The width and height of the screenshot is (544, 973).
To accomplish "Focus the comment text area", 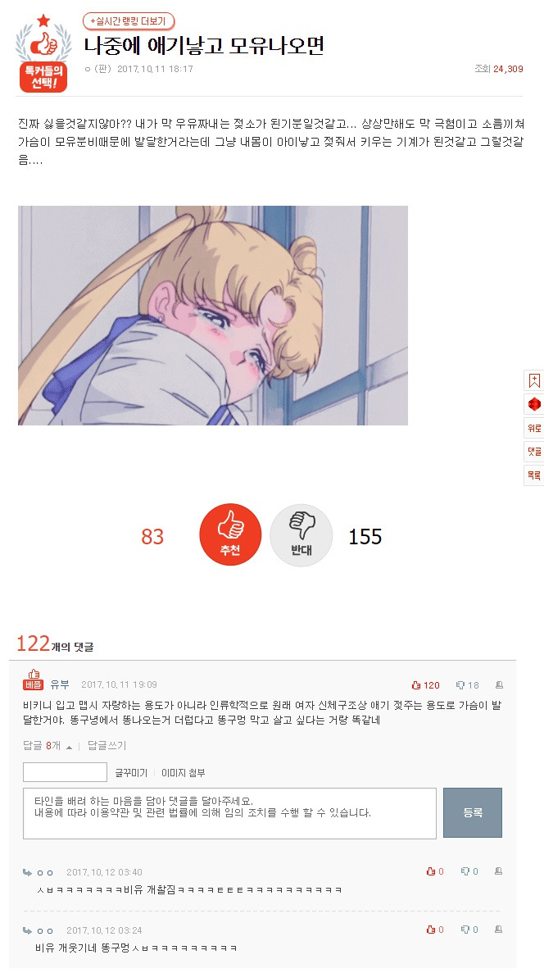I will coord(229,813).
